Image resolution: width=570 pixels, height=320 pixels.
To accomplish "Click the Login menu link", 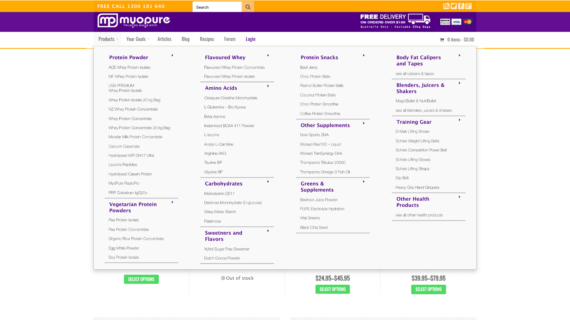I will click(x=251, y=39).
